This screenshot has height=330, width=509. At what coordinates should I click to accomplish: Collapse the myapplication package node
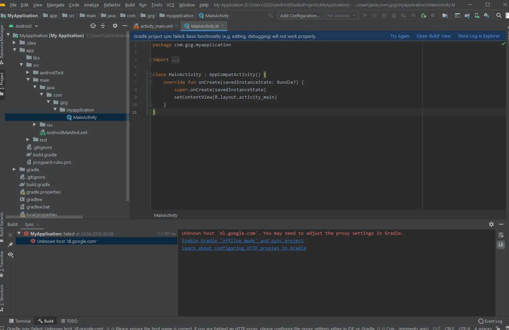click(x=55, y=110)
